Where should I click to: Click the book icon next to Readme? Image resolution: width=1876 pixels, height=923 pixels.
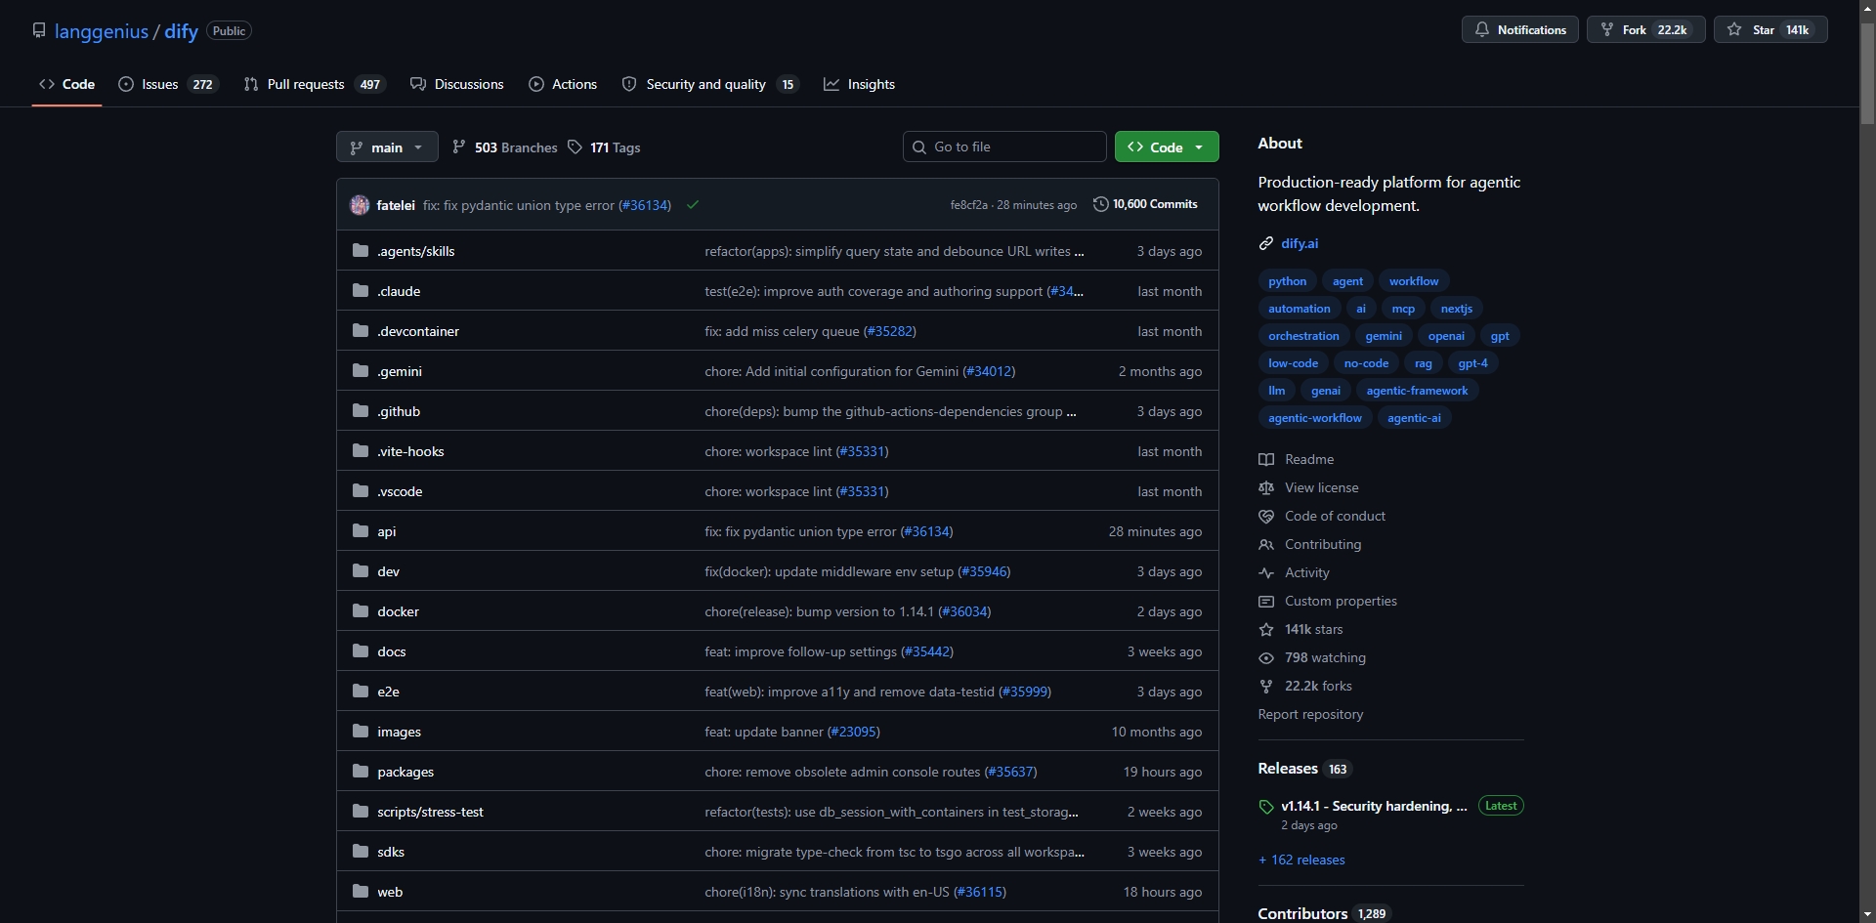click(1266, 459)
